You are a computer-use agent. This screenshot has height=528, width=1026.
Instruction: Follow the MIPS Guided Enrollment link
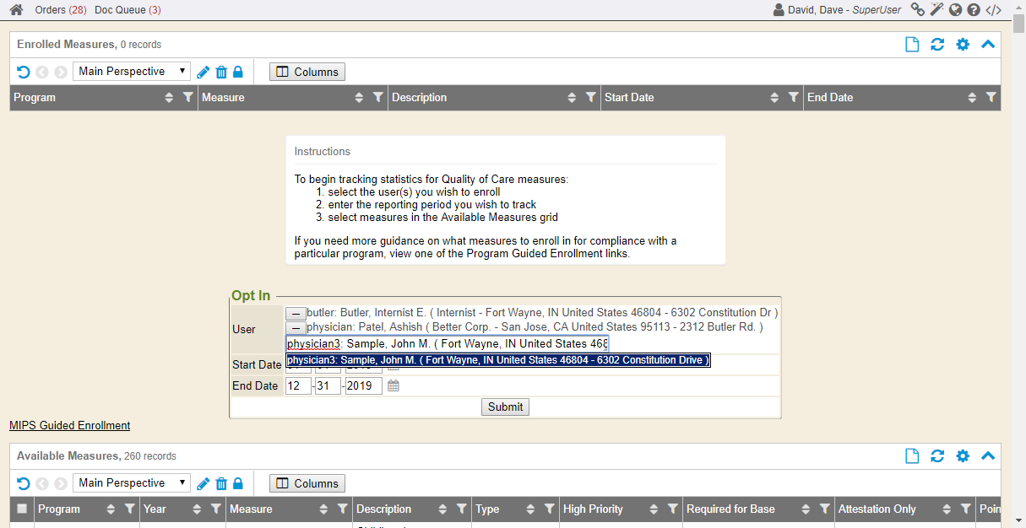point(70,425)
